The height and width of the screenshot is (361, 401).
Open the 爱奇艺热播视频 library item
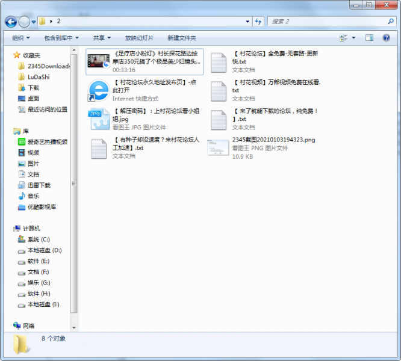47,142
